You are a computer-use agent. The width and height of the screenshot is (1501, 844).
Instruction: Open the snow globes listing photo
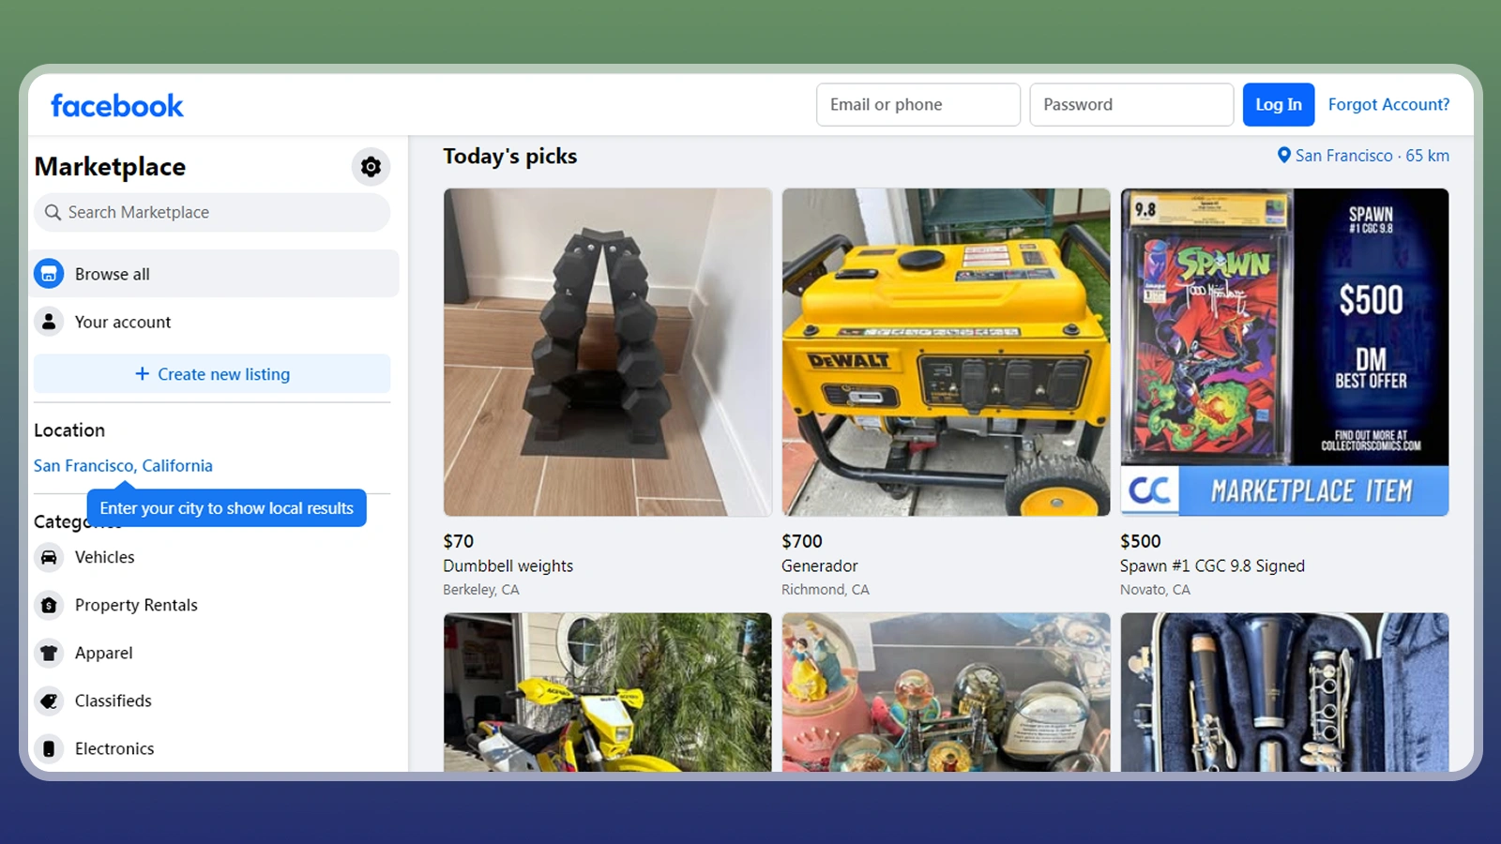[947, 692]
